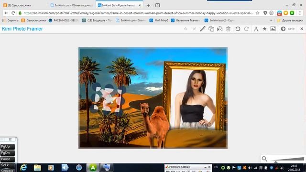Click the browser back arrow
The image size is (306, 172).
point(6,13)
